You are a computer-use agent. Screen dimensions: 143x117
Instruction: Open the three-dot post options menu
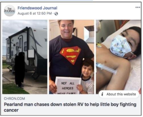pos(138,7)
